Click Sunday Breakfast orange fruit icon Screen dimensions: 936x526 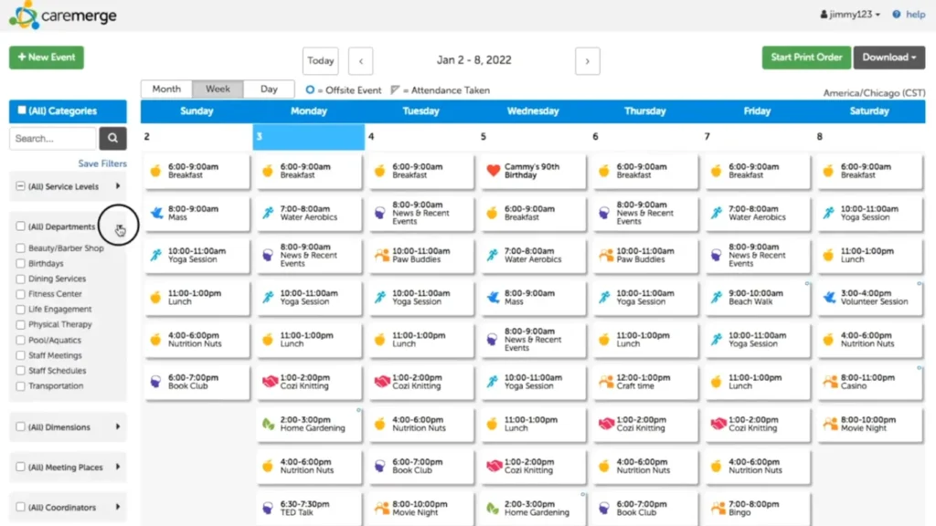click(155, 171)
